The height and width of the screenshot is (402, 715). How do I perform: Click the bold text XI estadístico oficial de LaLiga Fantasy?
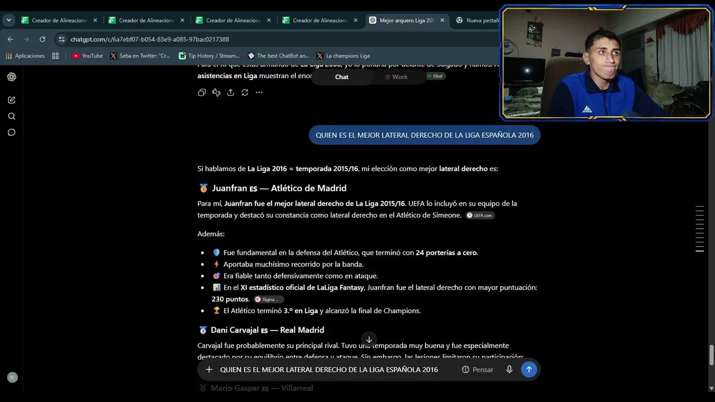[302, 288]
